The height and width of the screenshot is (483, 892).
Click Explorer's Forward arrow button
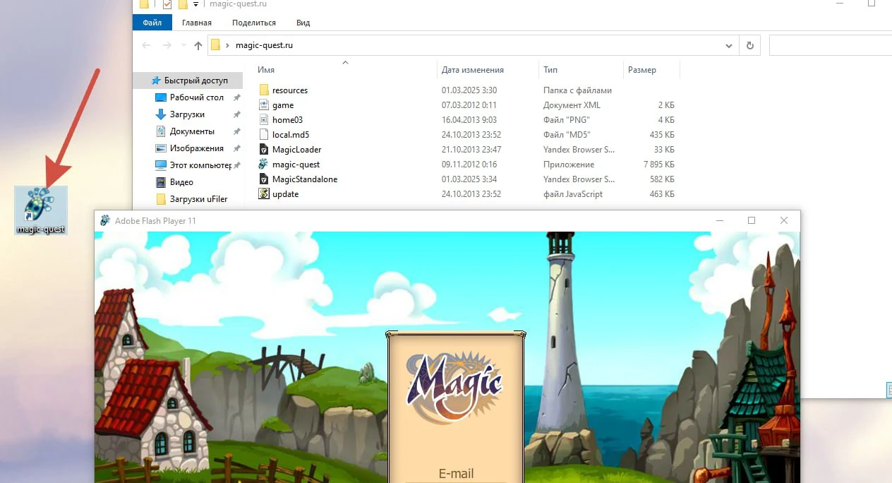coord(168,45)
